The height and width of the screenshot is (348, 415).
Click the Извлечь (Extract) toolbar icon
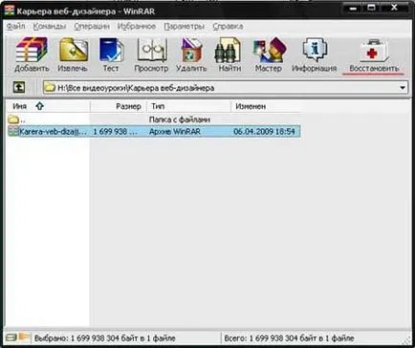point(73,54)
